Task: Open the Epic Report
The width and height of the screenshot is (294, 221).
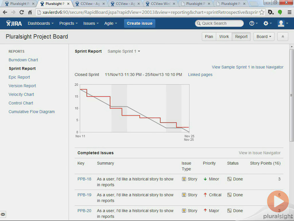Action: (19, 77)
